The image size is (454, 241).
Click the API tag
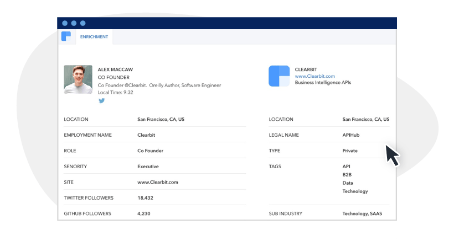[x=347, y=166]
